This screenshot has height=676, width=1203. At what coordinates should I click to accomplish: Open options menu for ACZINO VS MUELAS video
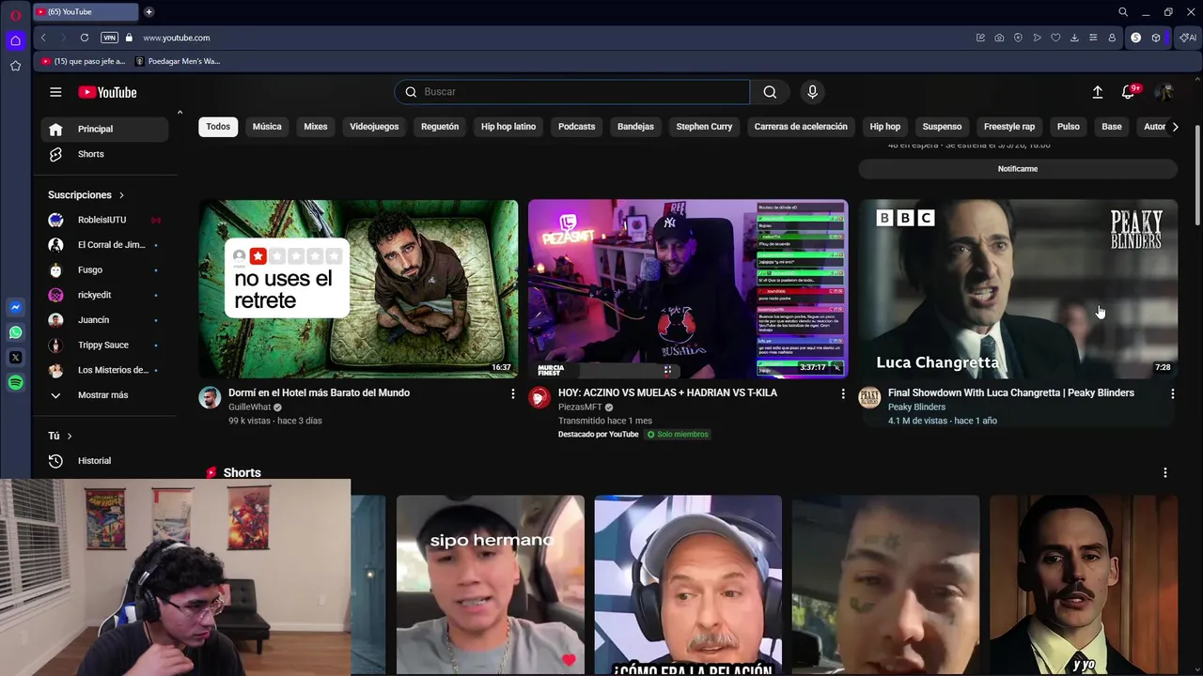coord(842,393)
